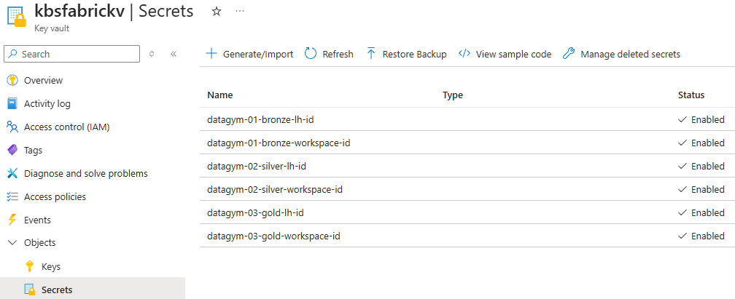This screenshot has width=735, height=299.
Task: Click the Secrets icon in sidebar
Action: 29,290
